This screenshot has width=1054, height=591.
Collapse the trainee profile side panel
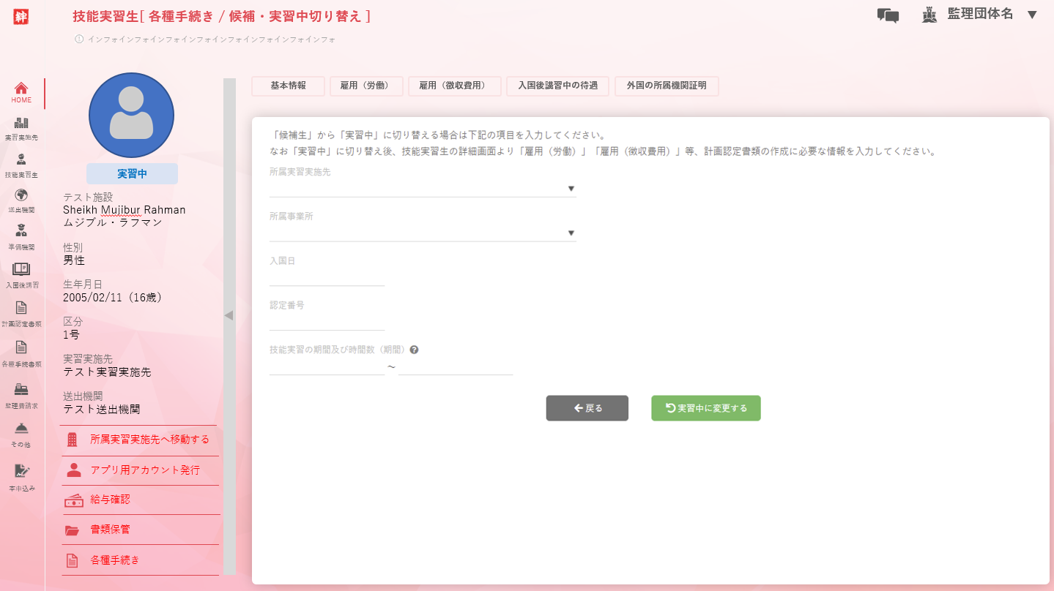(229, 315)
